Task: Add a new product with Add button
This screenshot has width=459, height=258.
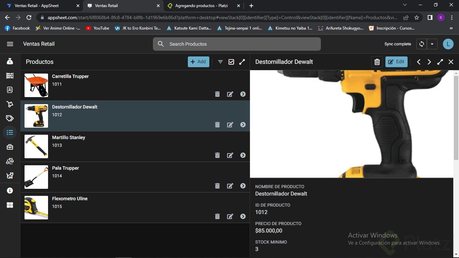Action: coord(199,62)
